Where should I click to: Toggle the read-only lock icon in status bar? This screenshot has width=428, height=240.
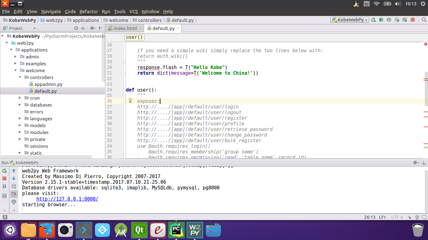coord(410,217)
